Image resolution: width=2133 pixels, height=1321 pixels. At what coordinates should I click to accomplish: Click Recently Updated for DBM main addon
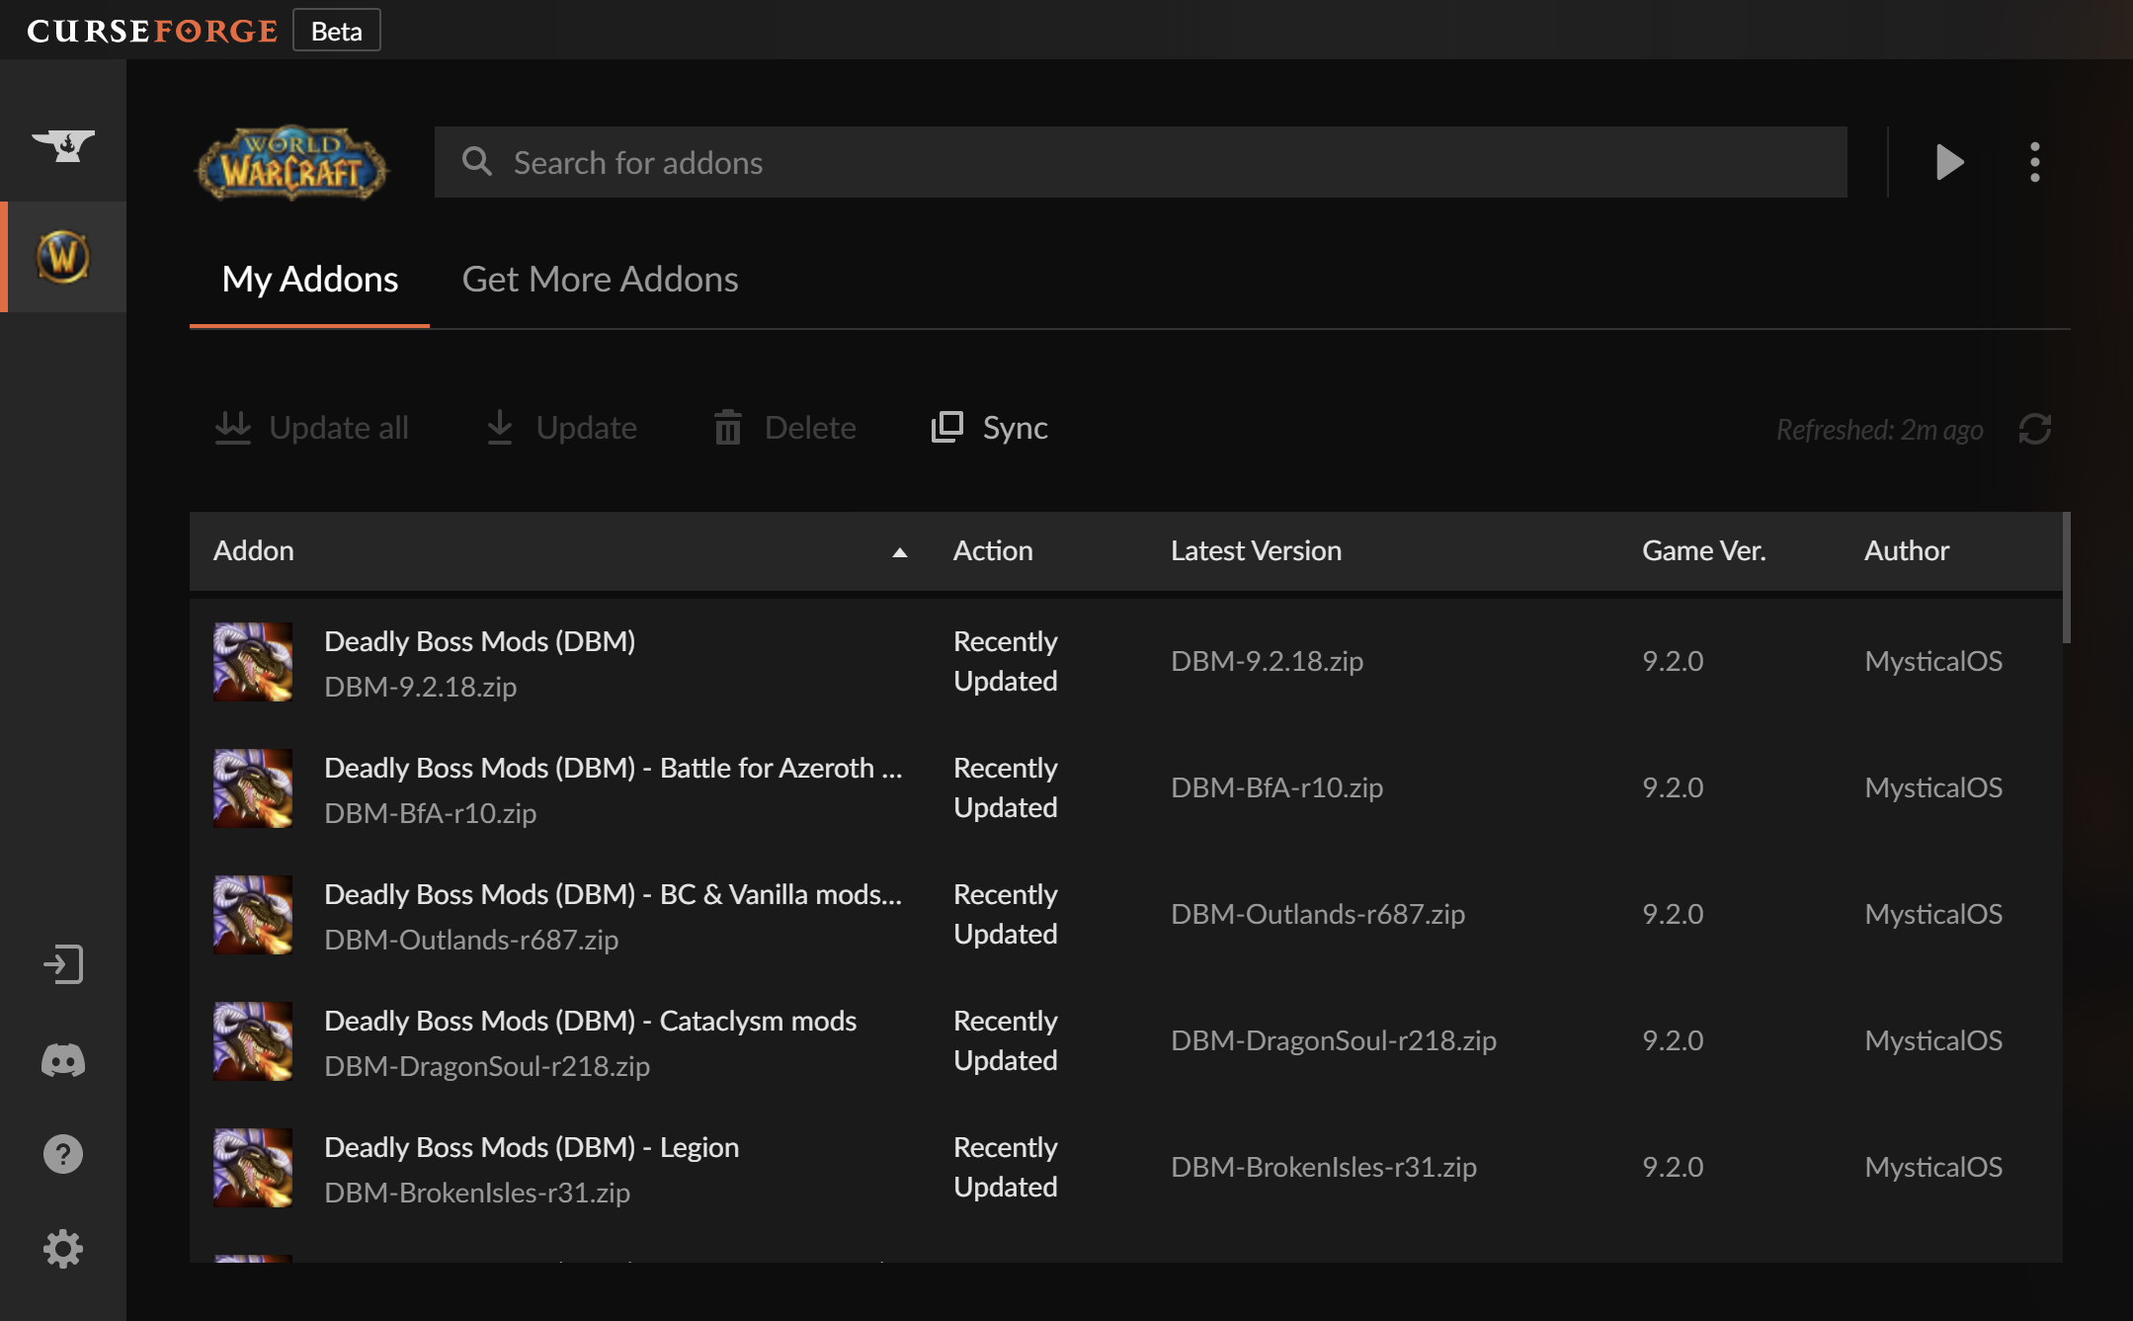pyautogui.click(x=1005, y=661)
